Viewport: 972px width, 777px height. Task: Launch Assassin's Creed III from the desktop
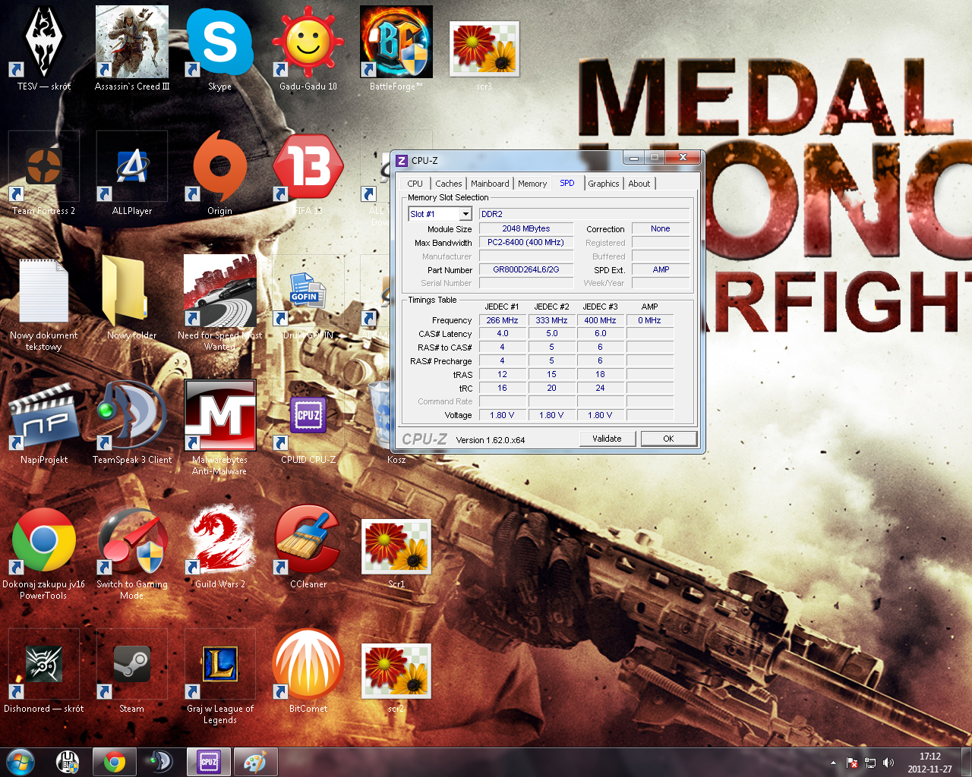click(132, 48)
